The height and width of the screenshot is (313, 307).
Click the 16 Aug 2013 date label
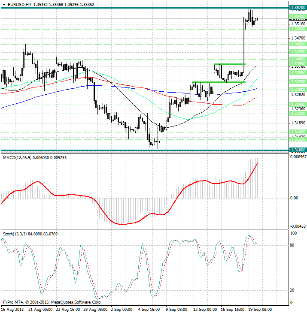pos(12,310)
